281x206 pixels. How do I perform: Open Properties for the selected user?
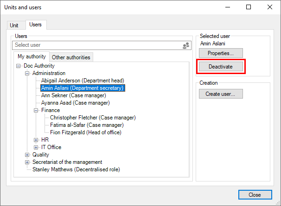pos(221,53)
